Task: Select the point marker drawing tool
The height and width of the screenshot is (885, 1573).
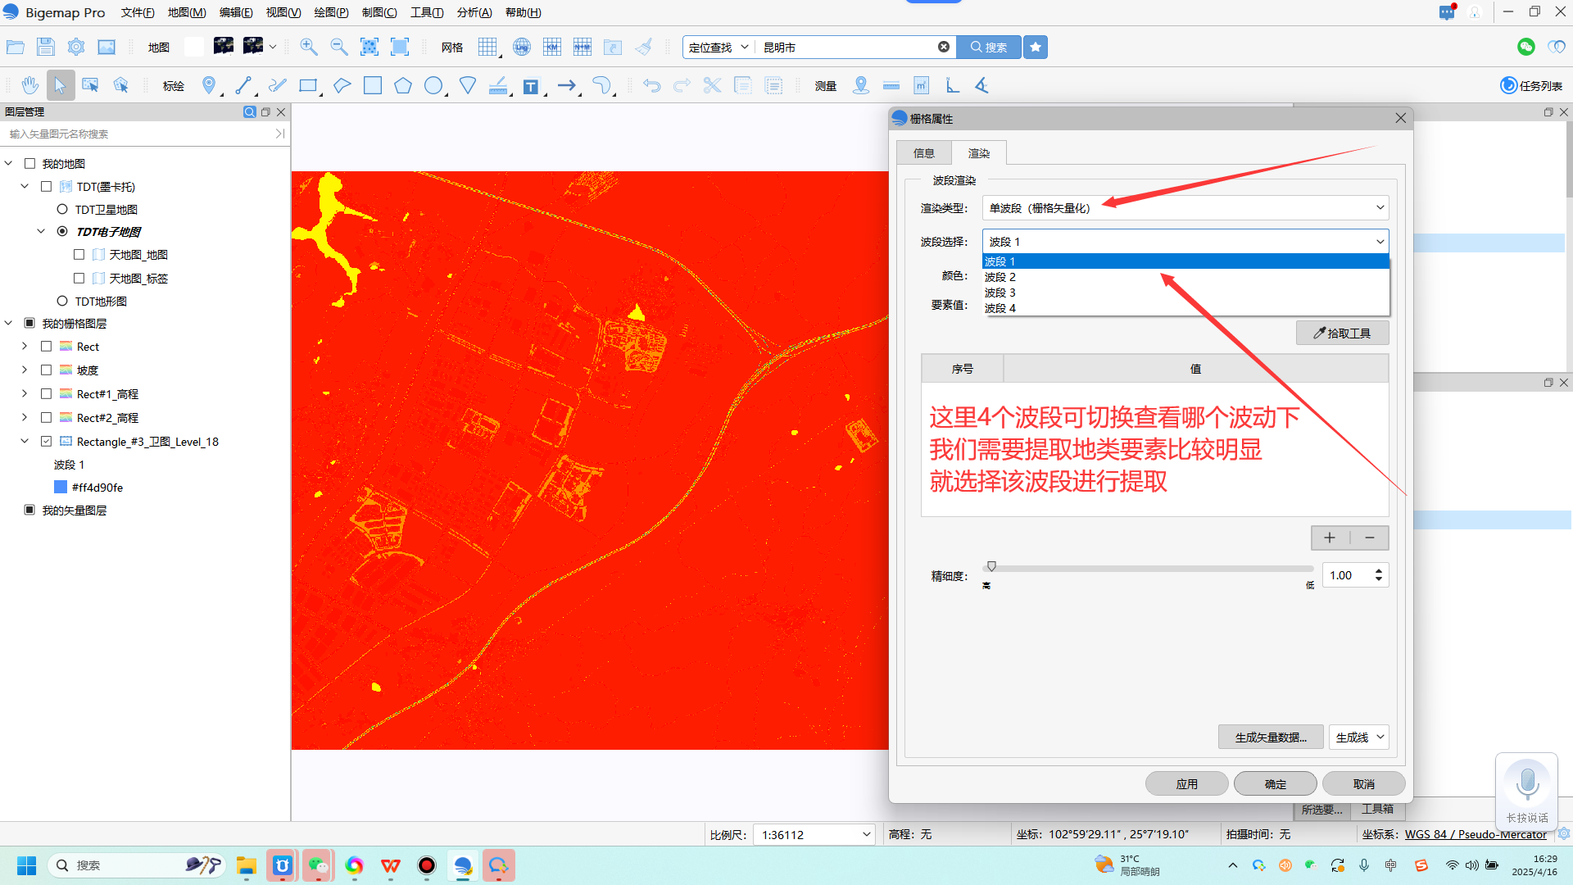Action: click(209, 85)
